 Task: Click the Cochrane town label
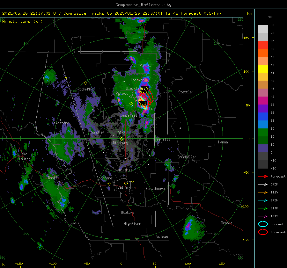(x=104, y=178)
